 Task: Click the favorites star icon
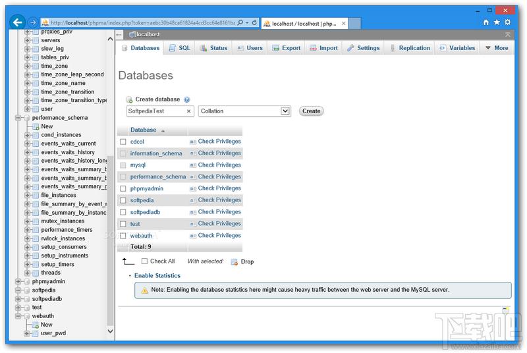[497, 22]
